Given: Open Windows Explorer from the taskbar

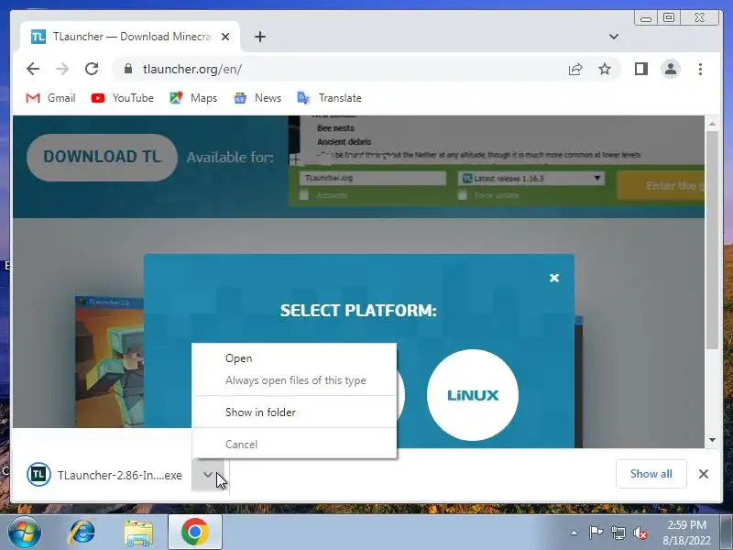Looking at the screenshot, I should point(138,533).
